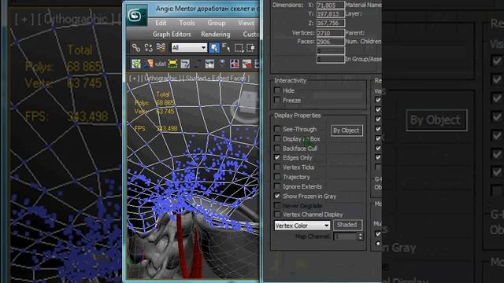Open the Customize menu
Image resolution: width=504 pixels, height=283 pixels.
click(x=250, y=34)
